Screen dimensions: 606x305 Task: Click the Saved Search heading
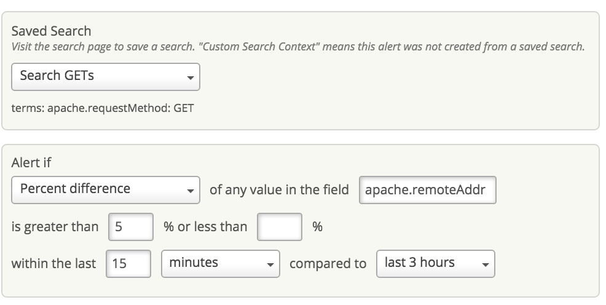[x=51, y=31]
